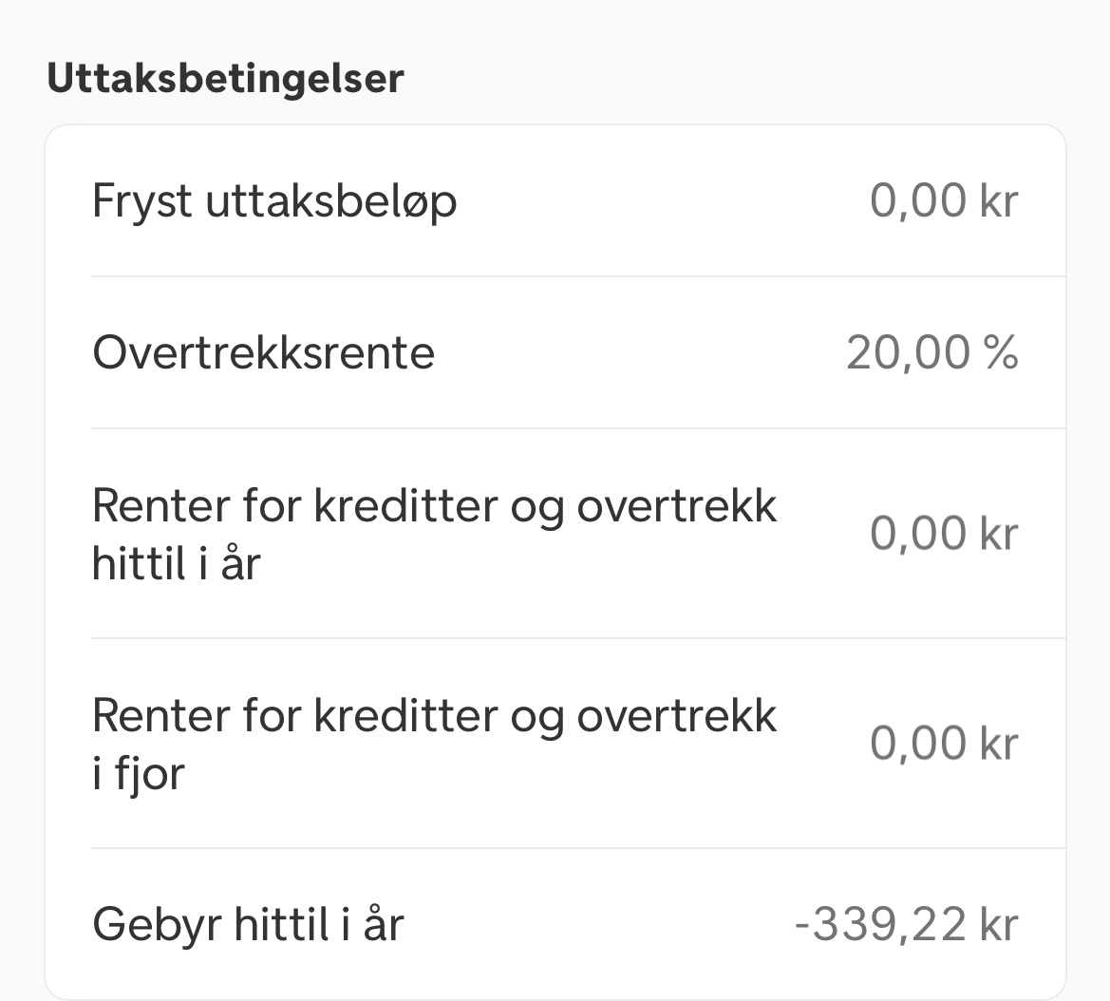Click the divider between the two Renter rows
The height and width of the screenshot is (1001, 1110).
coord(578,638)
